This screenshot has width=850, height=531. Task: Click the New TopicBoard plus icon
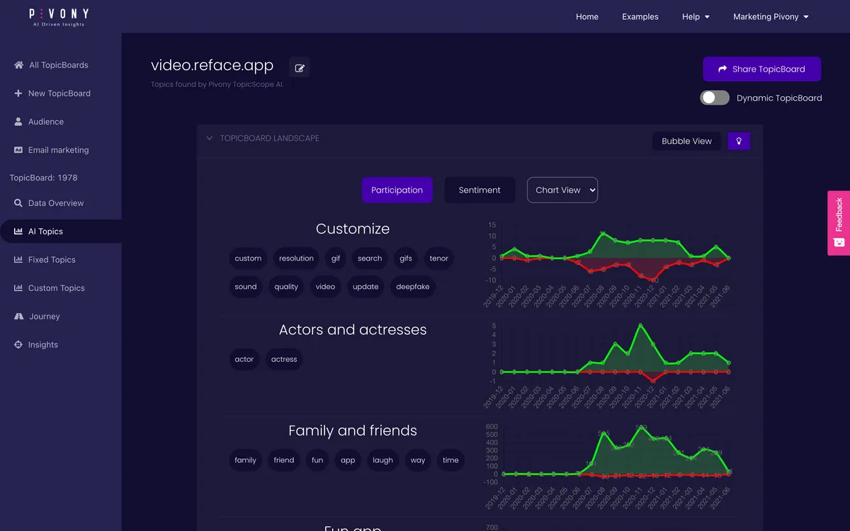point(18,93)
